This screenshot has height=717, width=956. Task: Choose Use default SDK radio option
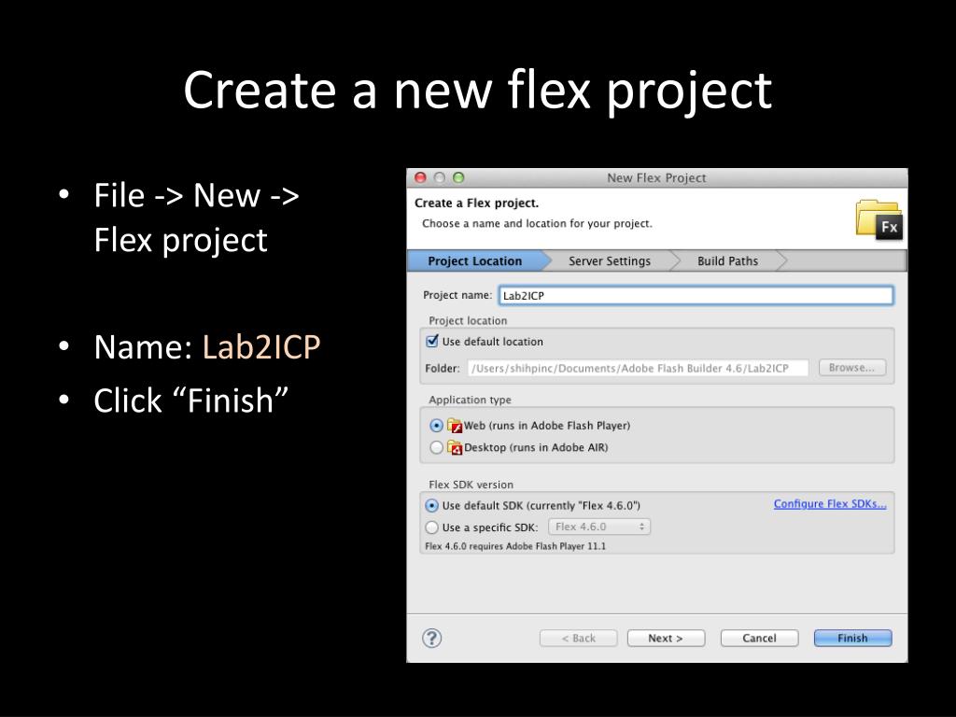pyautogui.click(x=431, y=505)
